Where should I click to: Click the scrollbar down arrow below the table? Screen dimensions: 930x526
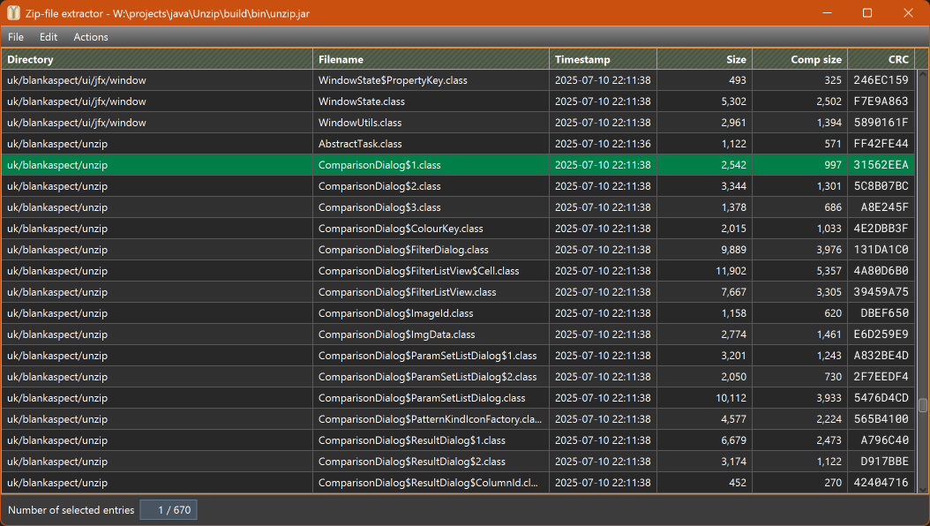coord(922,489)
